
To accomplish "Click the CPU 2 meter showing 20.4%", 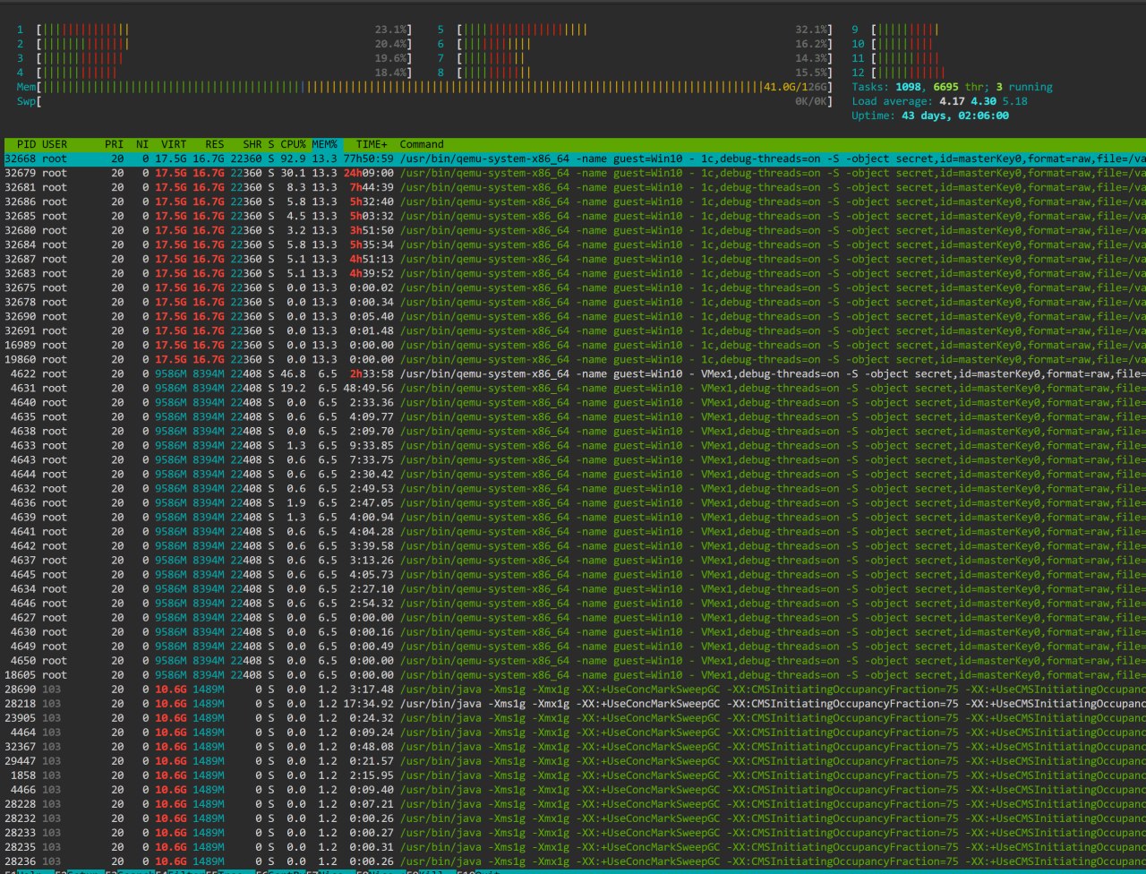I will (x=214, y=44).
